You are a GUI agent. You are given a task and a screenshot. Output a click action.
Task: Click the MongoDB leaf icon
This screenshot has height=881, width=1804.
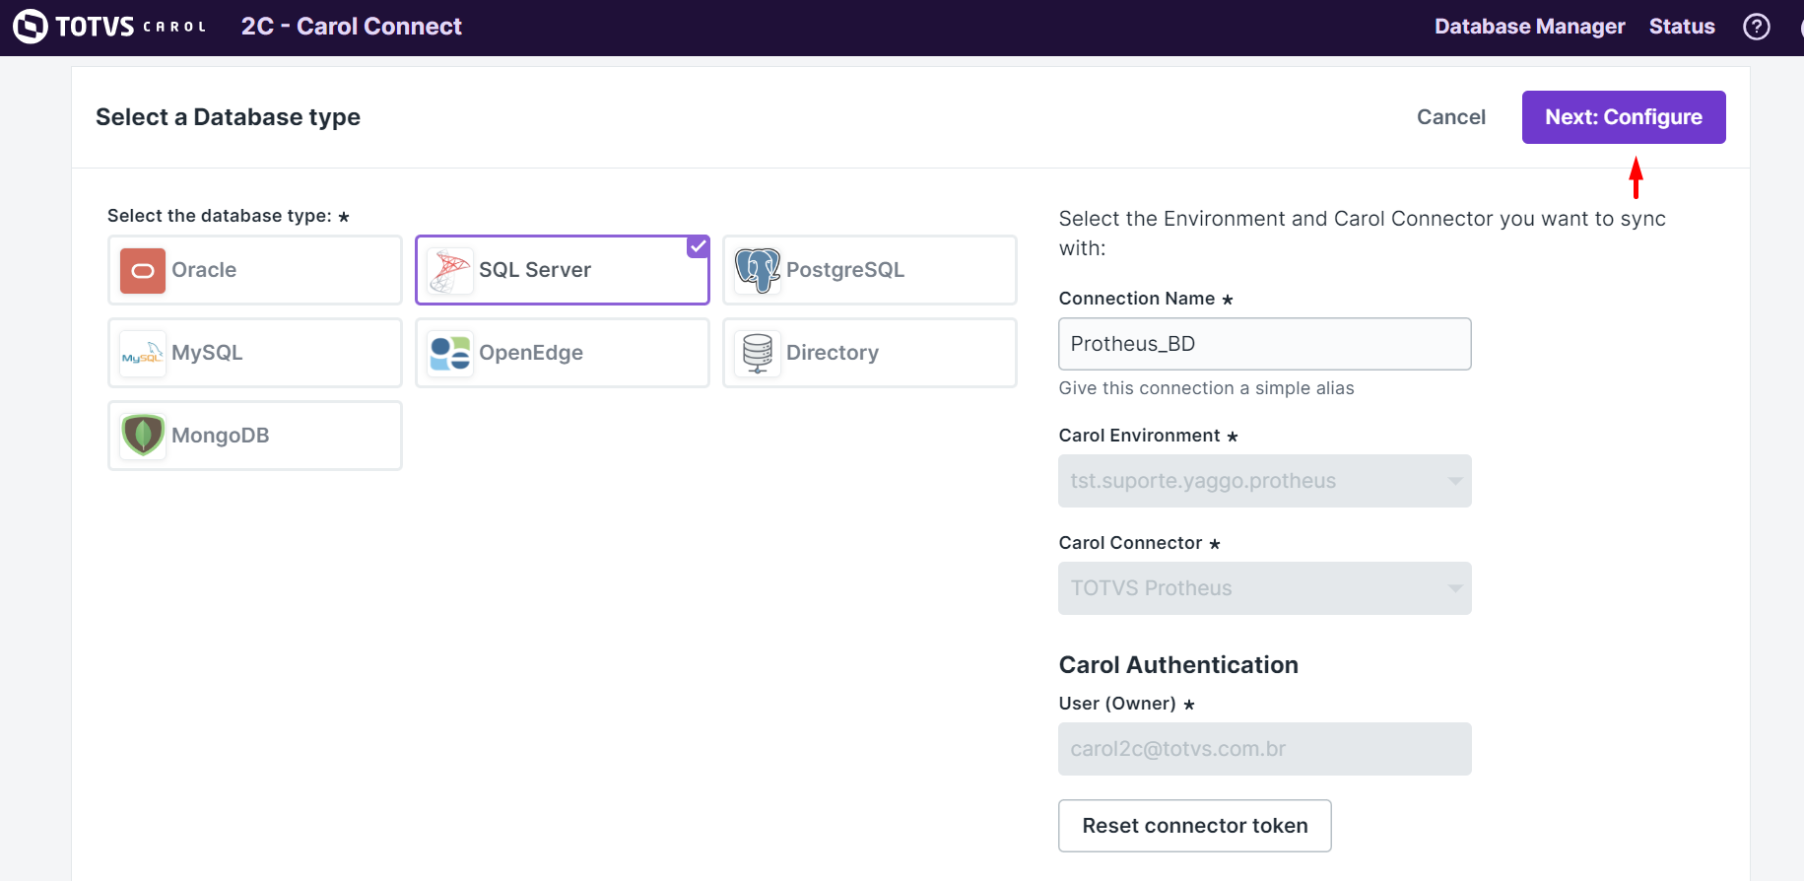[x=143, y=436]
